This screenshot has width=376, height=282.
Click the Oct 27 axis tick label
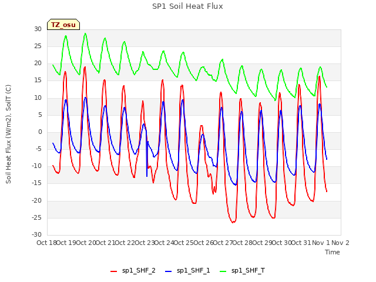coord(223,243)
